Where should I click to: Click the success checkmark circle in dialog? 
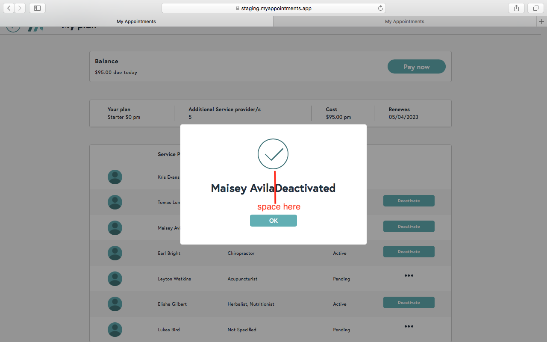coord(273,154)
